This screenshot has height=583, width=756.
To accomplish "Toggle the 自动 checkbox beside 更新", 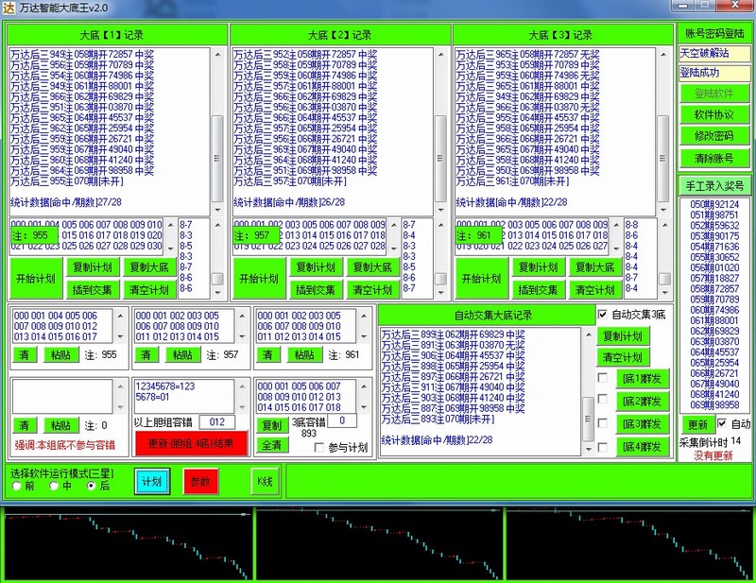I will [x=722, y=424].
